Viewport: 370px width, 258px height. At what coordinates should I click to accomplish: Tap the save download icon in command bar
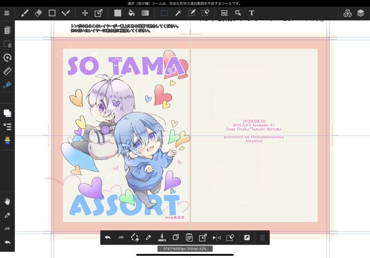point(162,238)
